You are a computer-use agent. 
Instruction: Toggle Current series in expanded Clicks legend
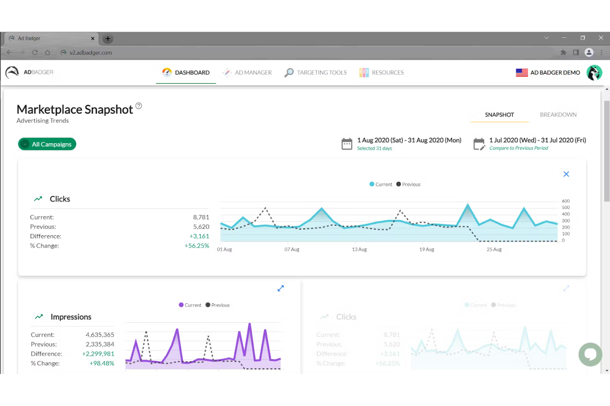(381, 184)
